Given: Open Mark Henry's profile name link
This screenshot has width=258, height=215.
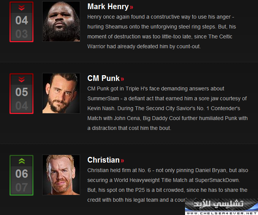Looking at the screenshot, I should 108,6.
